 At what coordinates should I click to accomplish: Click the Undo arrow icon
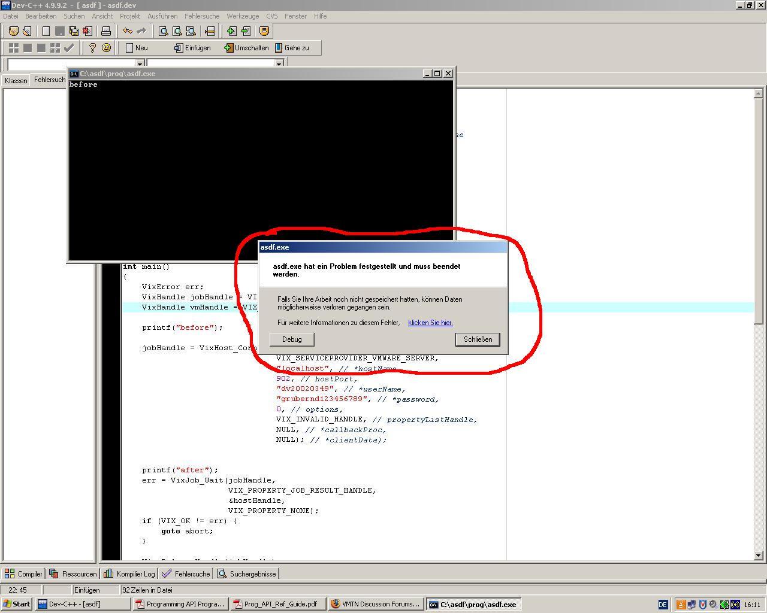[x=128, y=31]
